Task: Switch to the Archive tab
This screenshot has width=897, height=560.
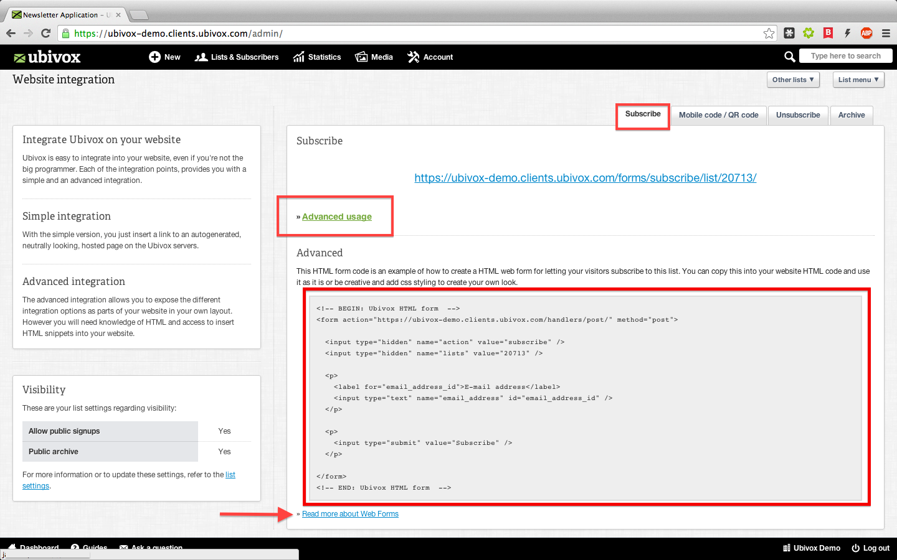Action: (852, 115)
